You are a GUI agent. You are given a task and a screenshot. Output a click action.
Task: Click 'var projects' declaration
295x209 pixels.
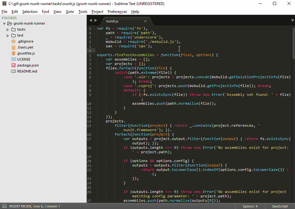click(x=119, y=64)
